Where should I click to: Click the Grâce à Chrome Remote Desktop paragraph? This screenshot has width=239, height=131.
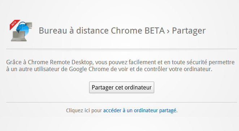pos(121,66)
